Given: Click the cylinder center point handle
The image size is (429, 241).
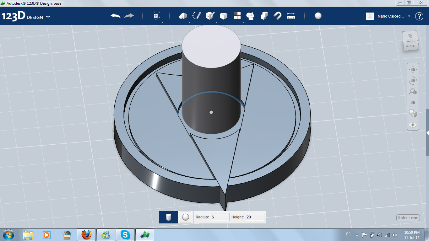Looking at the screenshot, I should 211,112.
